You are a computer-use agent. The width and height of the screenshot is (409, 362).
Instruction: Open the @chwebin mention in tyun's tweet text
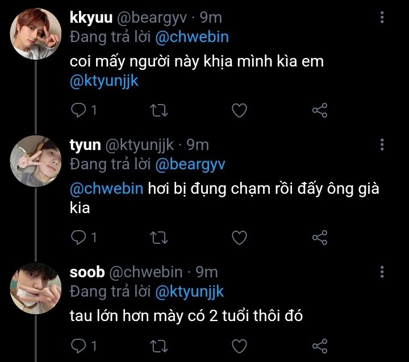(x=106, y=189)
